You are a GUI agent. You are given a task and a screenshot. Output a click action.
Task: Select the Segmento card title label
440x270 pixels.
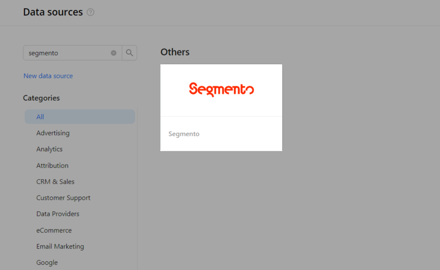(184, 134)
